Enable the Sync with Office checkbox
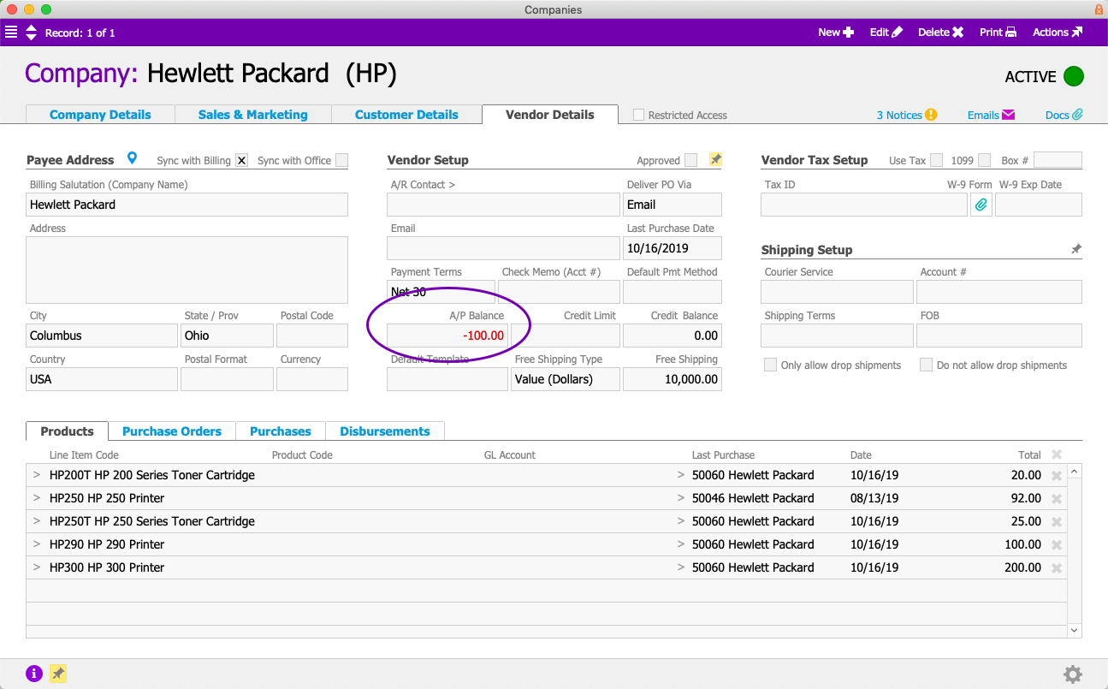Image resolution: width=1108 pixels, height=689 pixels. 341,160
